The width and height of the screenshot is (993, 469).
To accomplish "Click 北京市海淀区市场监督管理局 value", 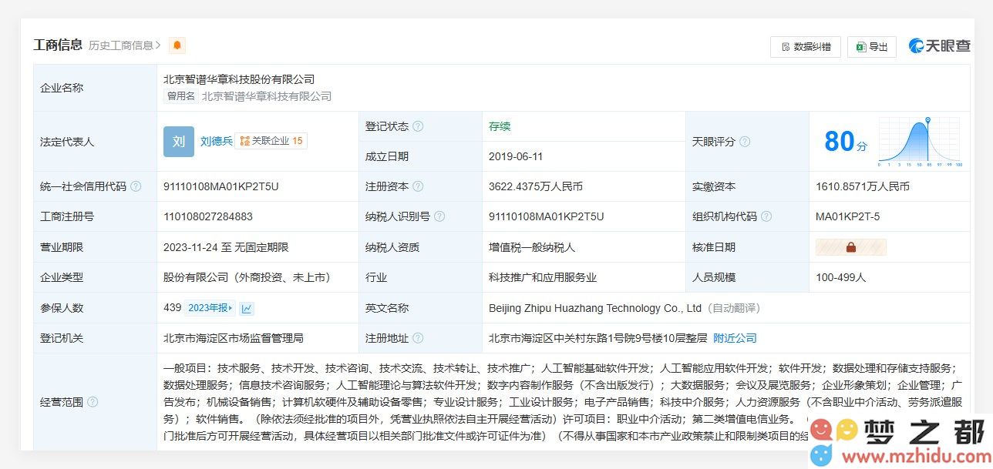I will point(234,338).
